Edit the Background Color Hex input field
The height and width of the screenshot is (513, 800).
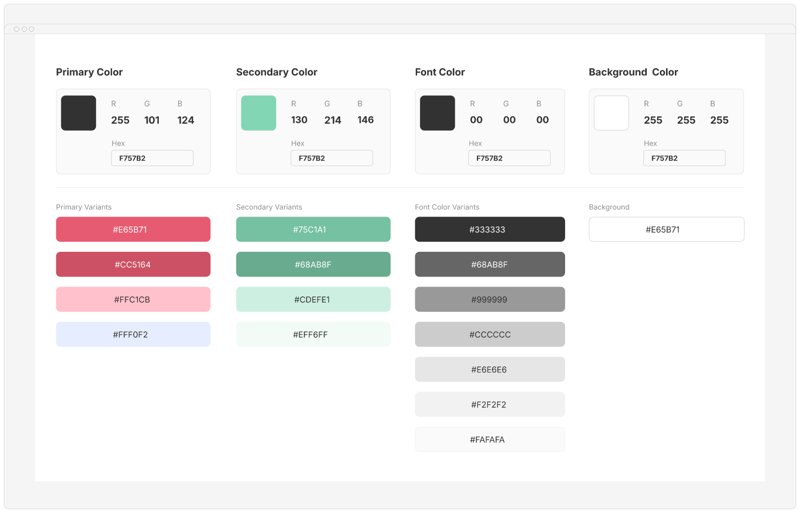coord(684,158)
